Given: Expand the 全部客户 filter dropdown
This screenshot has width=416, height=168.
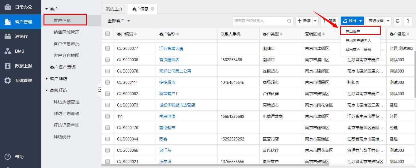Looking at the screenshot, I should (x=119, y=21).
